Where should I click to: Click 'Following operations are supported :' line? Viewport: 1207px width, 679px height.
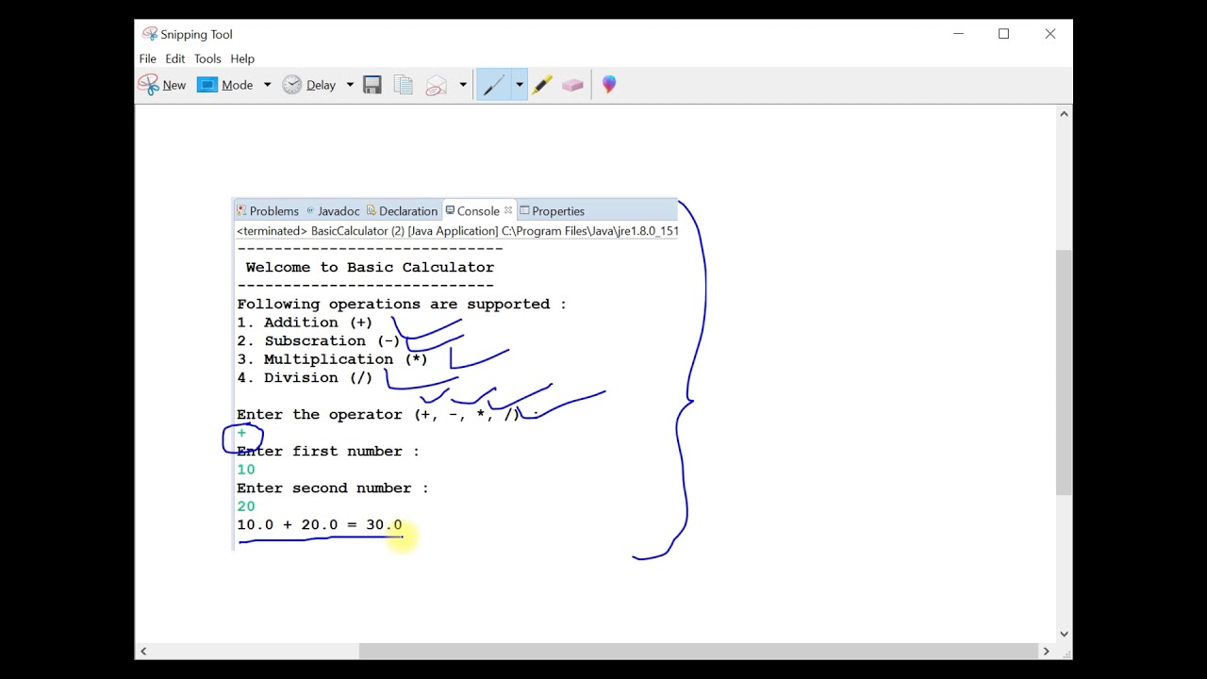click(x=402, y=304)
